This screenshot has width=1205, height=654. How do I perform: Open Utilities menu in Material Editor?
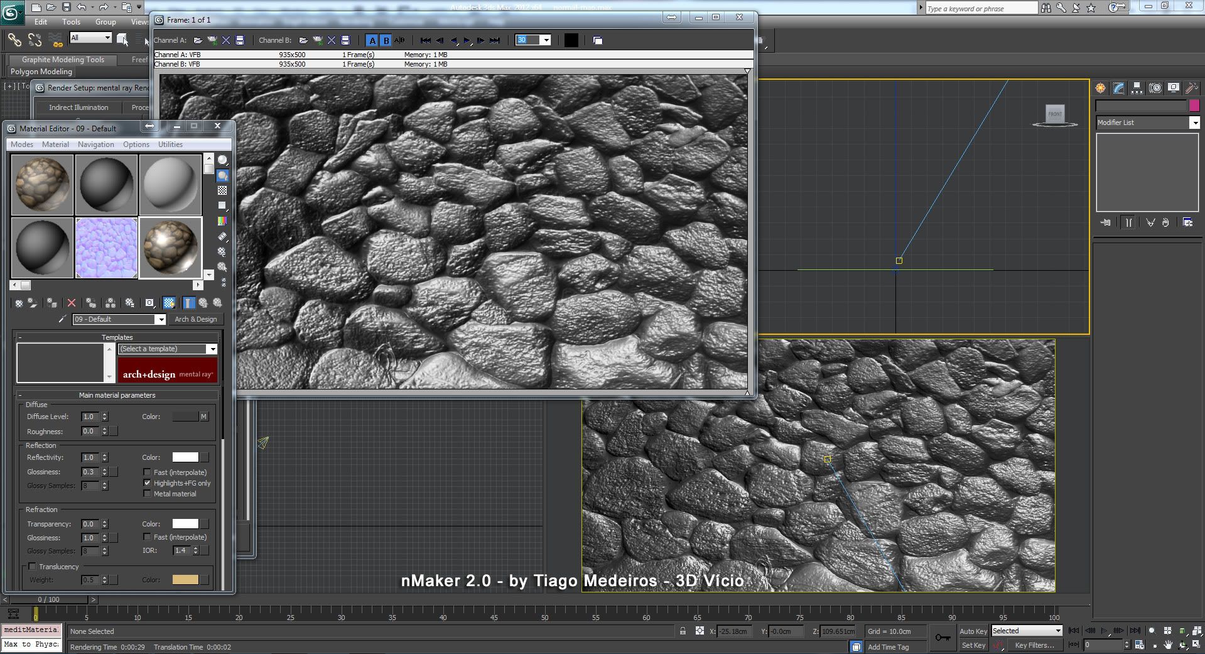pyautogui.click(x=170, y=144)
